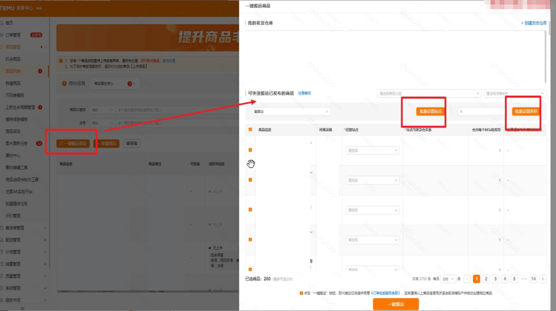The width and height of the screenshot is (556, 311).
Task: Open the 美国站 site dropdown
Action: [x=290, y=111]
